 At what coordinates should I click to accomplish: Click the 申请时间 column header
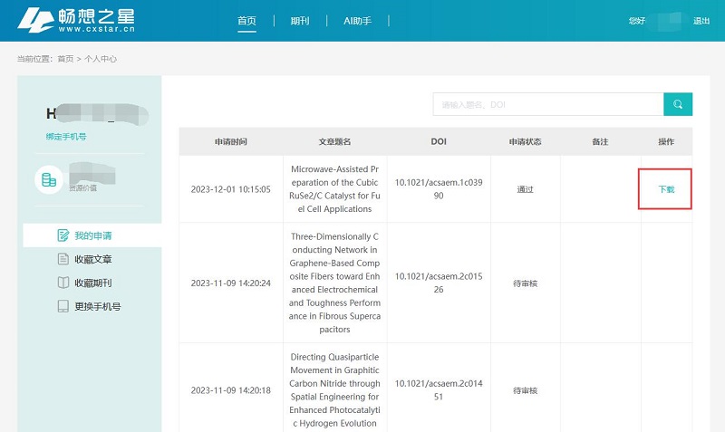point(231,141)
